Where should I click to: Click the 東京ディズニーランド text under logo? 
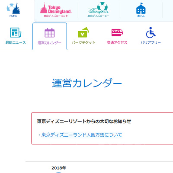[56, 16]
